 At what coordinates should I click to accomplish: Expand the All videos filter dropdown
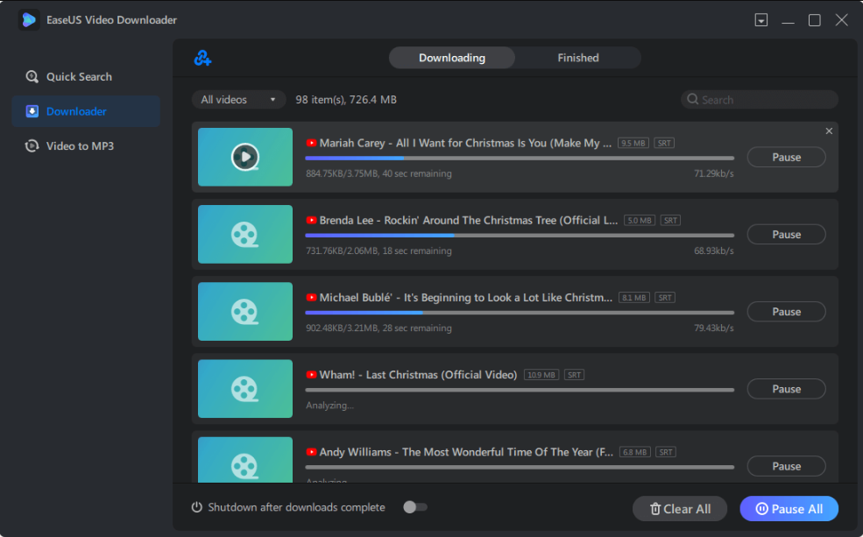coord(238,100)
